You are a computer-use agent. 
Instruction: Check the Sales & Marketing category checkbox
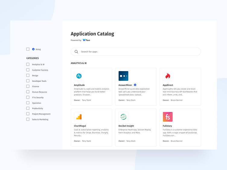[x=28, y=119]
